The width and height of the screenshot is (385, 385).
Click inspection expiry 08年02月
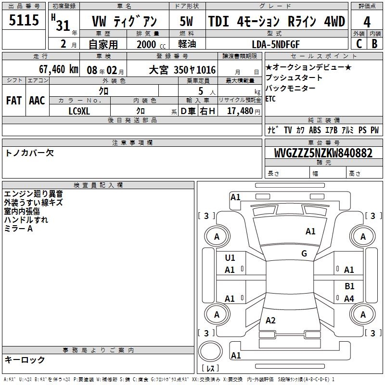pos(105,70)
